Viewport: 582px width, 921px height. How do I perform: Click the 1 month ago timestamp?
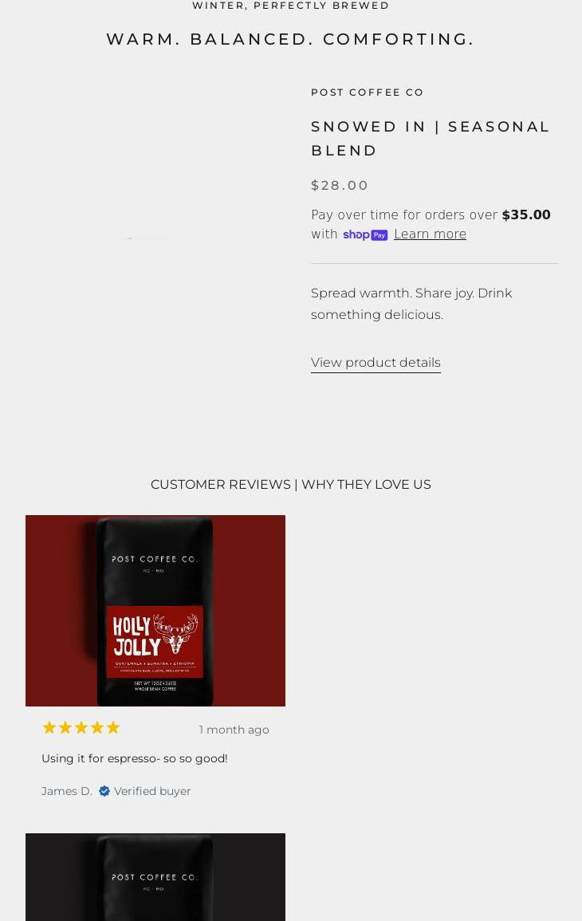click(234, 730)
